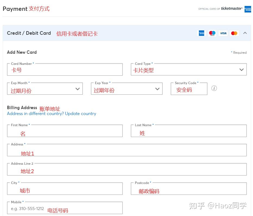Click the American Express official card logo
The width and height of the screenshot is (253, 216).
[248, 9]
